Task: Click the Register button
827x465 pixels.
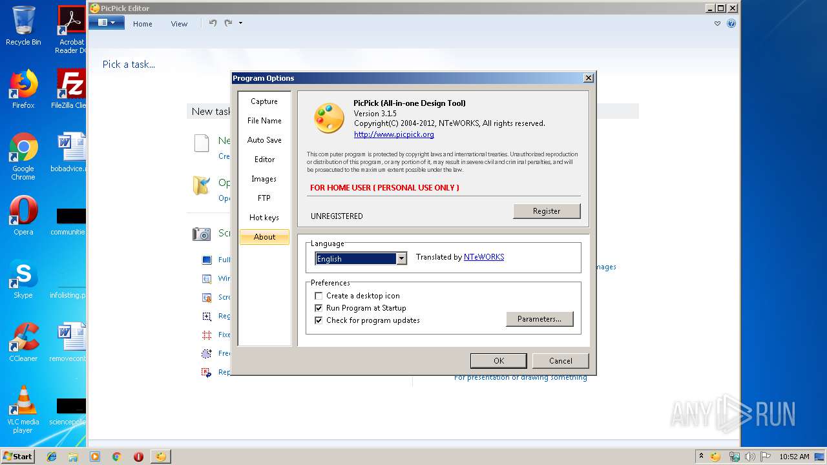Action: tap(547, 211)
